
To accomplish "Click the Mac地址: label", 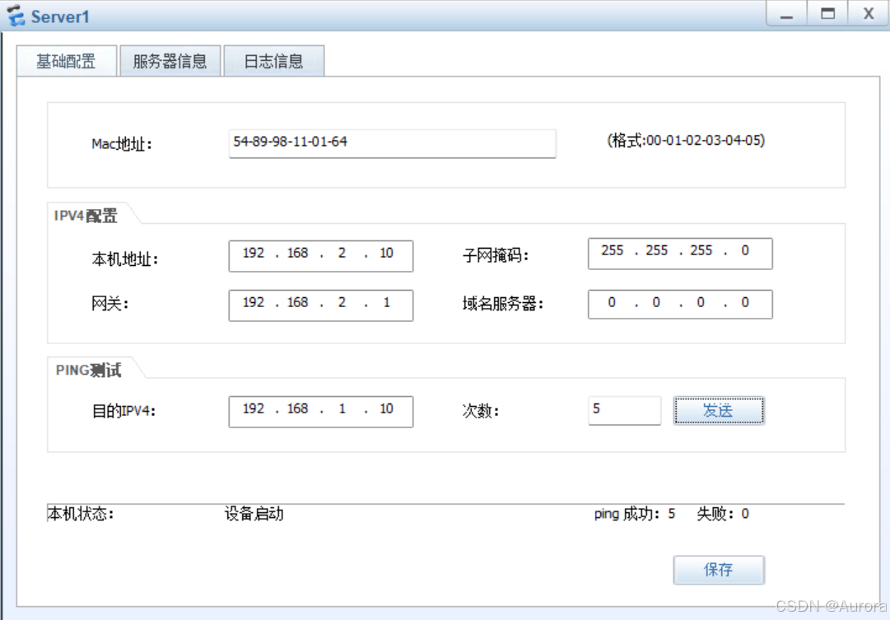I will 122,144.
